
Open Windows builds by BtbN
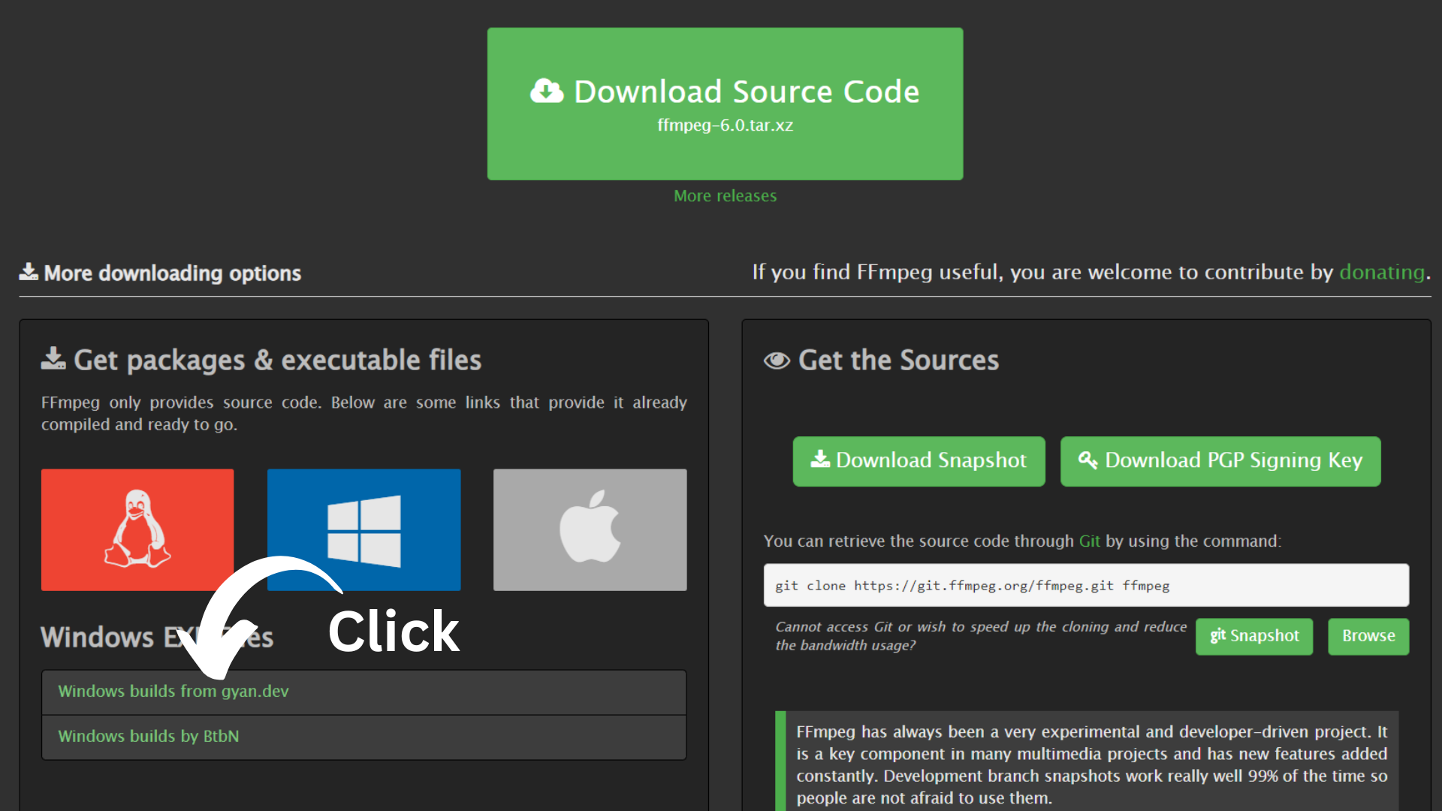click(149, 736)
